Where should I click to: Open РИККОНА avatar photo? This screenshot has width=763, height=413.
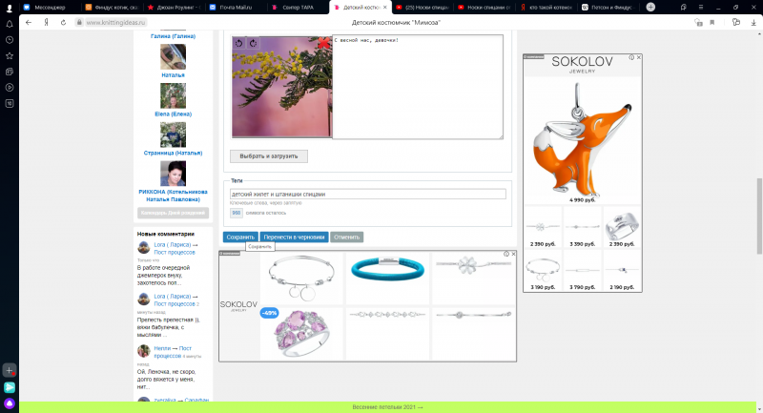tap(173, 174)
